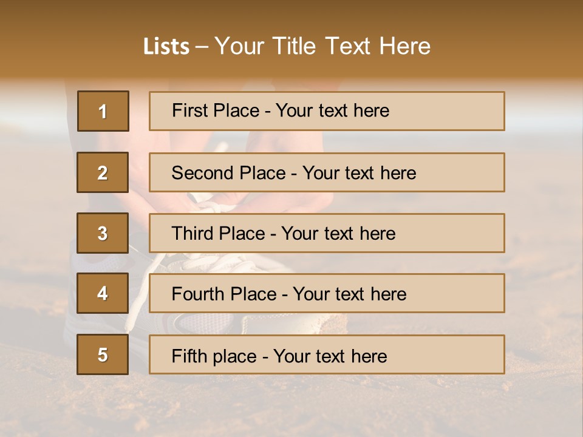Click "Your Title Text Here" in heading
The width and height of the screenshot is (583, 437).
click(322, 46)
